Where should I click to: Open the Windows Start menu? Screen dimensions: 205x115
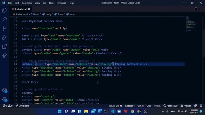point(60,111)
